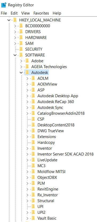Expand the BCD00000000 key
The image size is (97, 222).
(x=15, y=26)
